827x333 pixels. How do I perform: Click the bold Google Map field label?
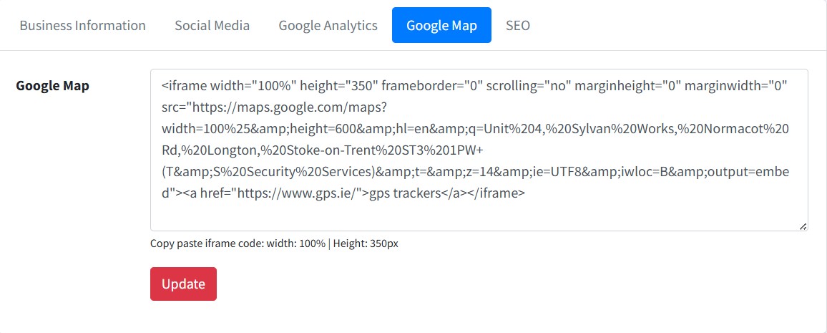click(52, 86)
